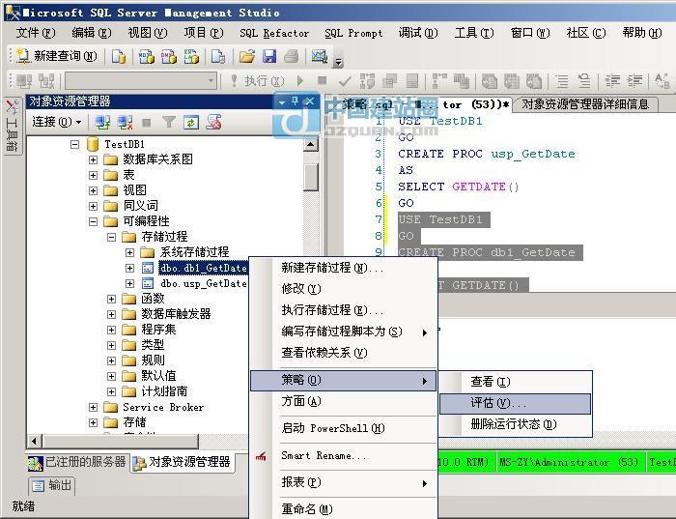The height and width of the screenshot is (519, 676).
Task: Choose 方面 in the context menu
Action: point(343,402)
